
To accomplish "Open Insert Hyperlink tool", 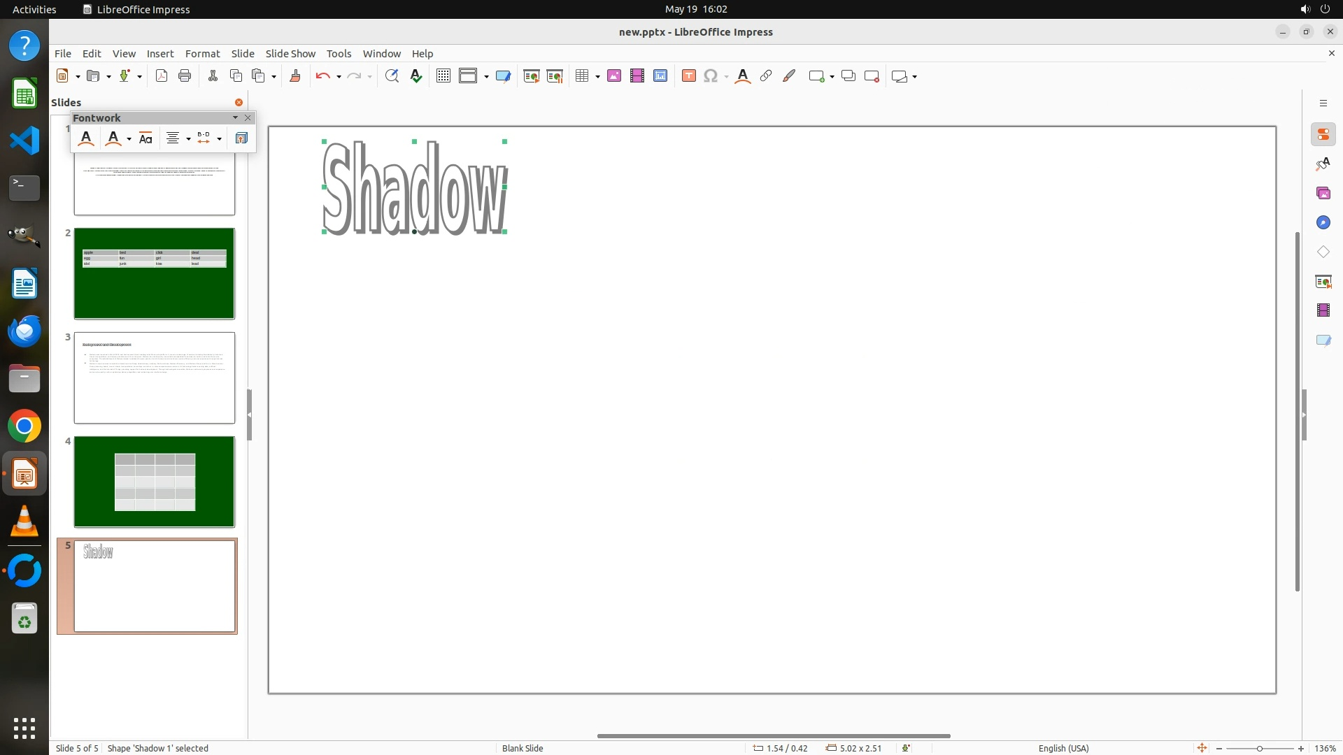I will point(765,76).
